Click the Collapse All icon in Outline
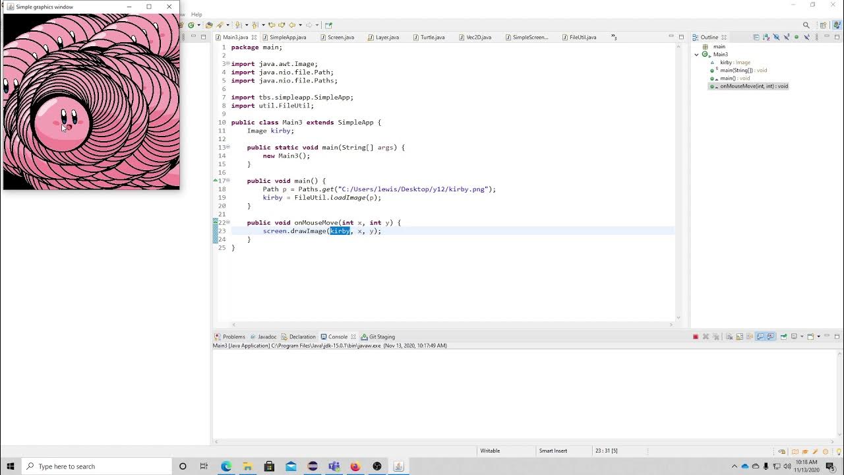 point(756,37)
